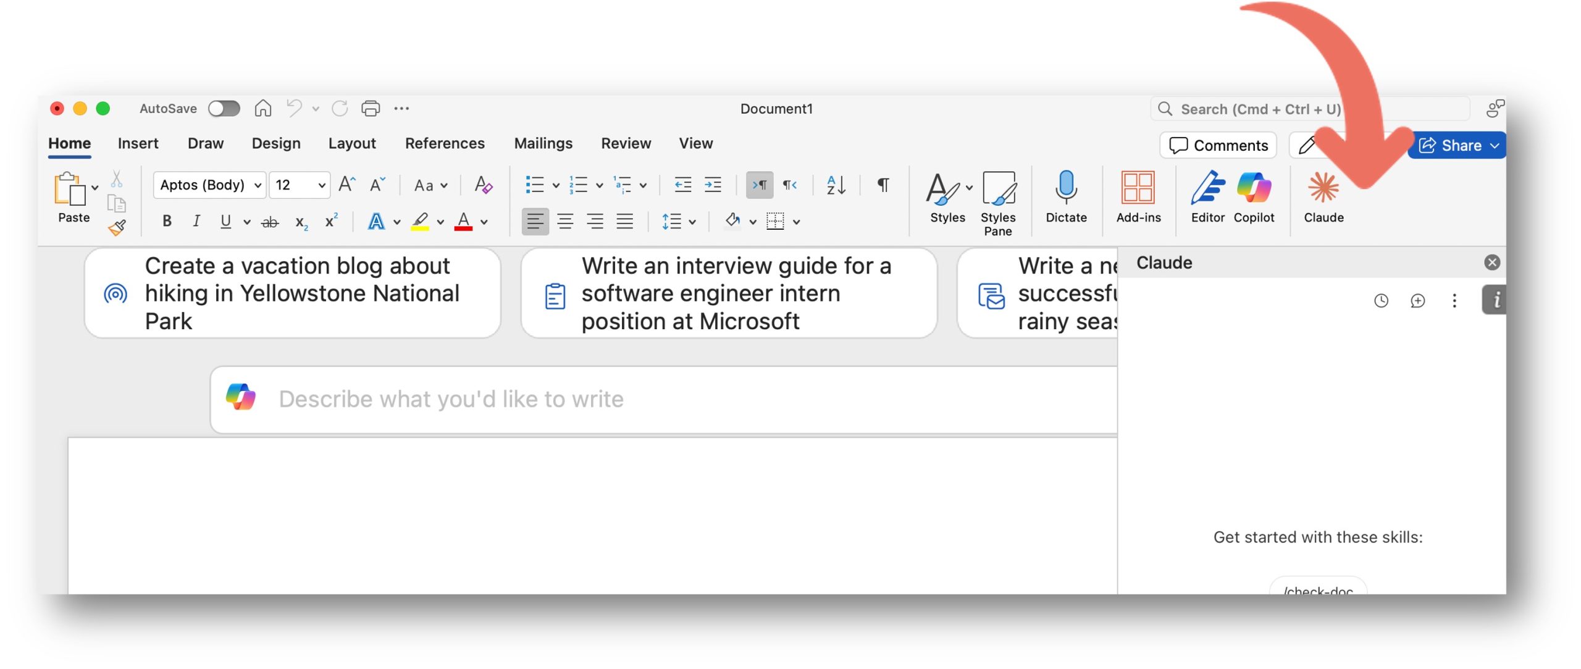Sort text A to Z
Viewport: 1581px width, 669px height.
click(x=836, y=185)
